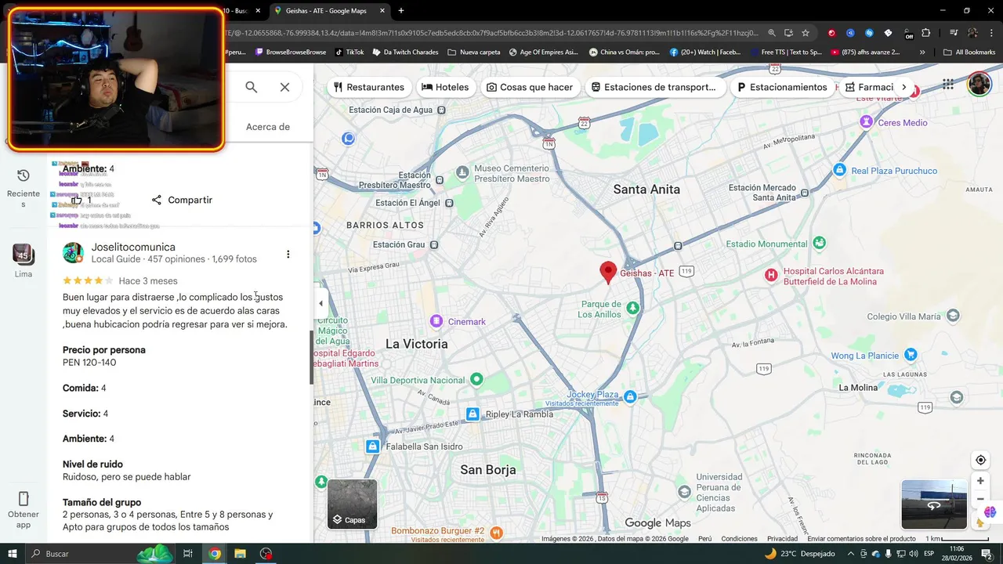Bookmark this page with the star icon
This screenshot has height=564, width=1003.
pyautogui.click(x=805, y=33)
